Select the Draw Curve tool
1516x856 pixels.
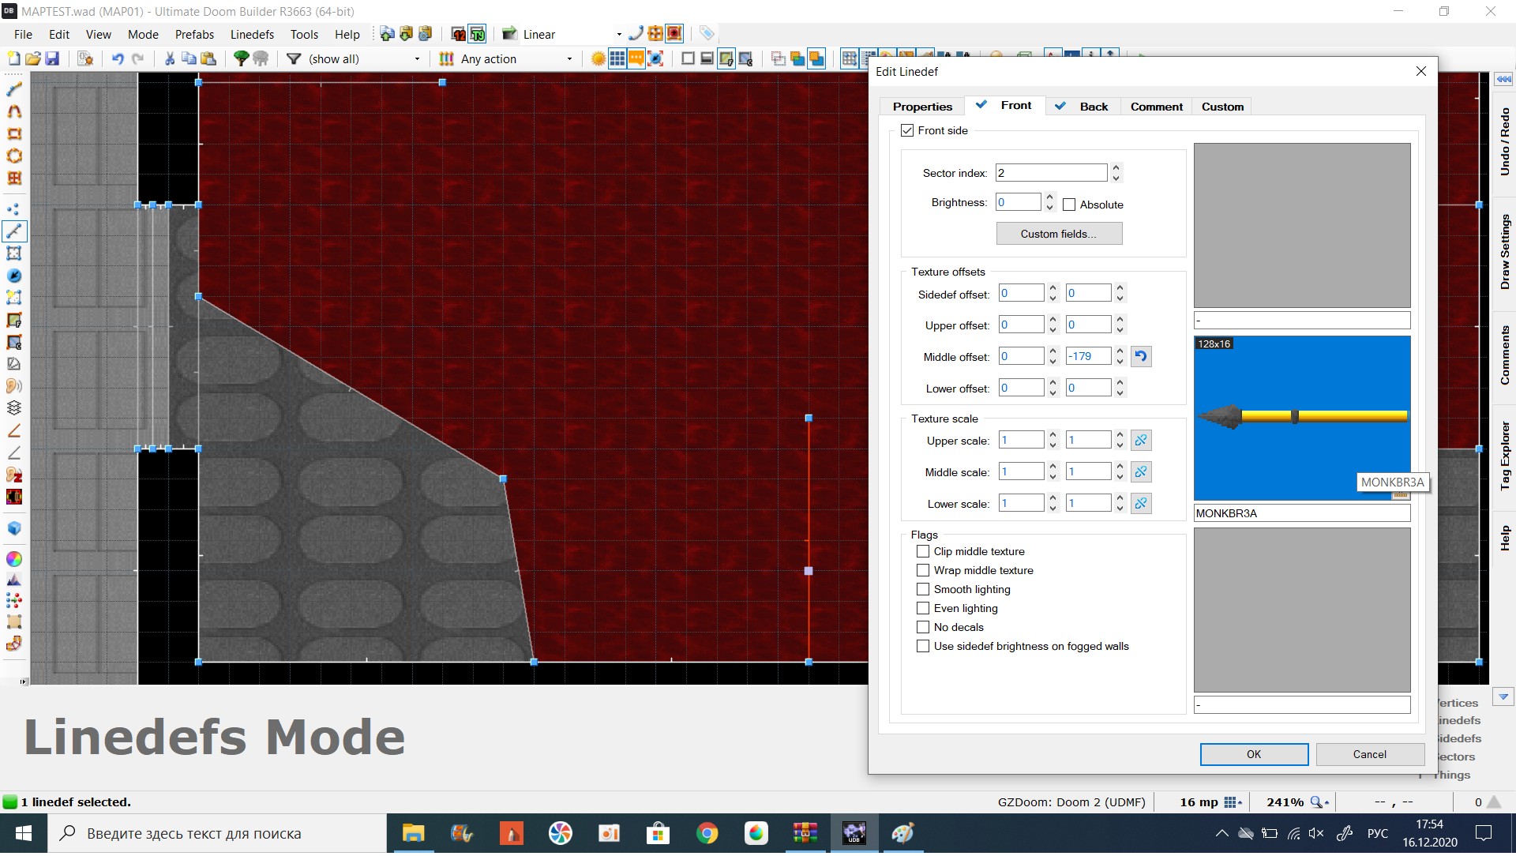[x=14, y=112]
